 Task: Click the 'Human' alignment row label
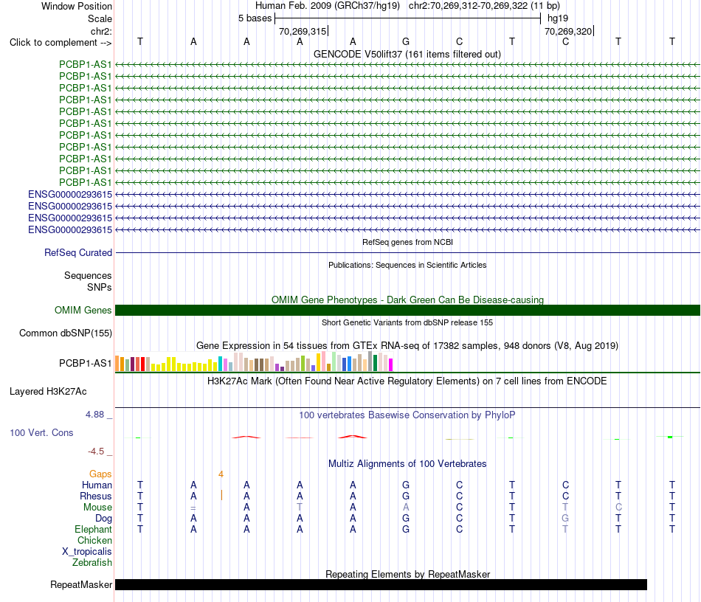click(97, 485)
